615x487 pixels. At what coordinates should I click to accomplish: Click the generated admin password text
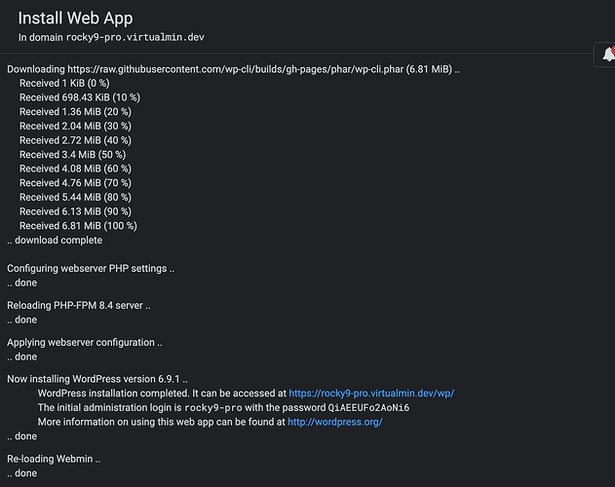pos(368,407)
